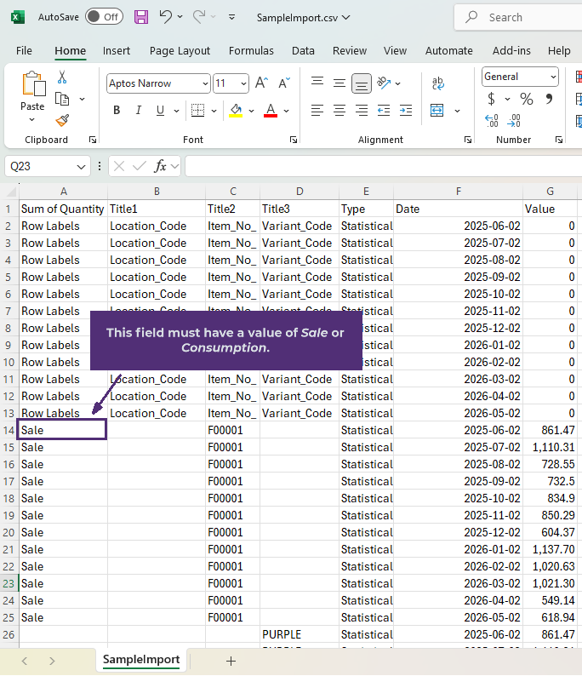Screen dimensions: 582x676
Task: Click the Decrease Decimal icon
Action: 513,121
